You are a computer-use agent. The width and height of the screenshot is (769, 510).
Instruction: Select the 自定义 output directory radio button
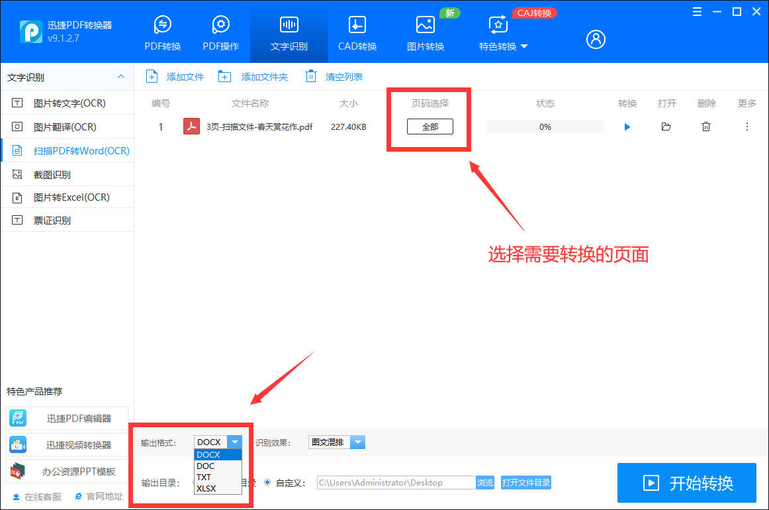pos(267,482)
